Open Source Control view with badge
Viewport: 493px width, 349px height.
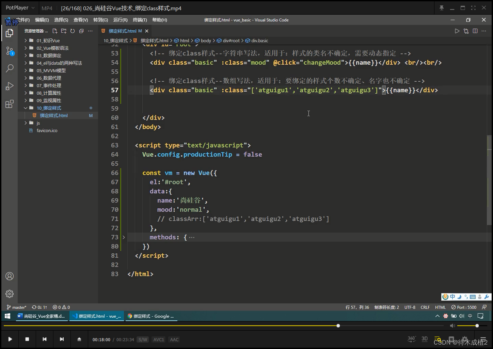coord(10,51)
